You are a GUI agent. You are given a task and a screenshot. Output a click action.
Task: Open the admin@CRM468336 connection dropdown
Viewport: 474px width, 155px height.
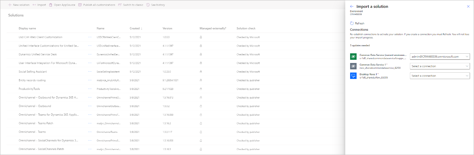(440, 57)
